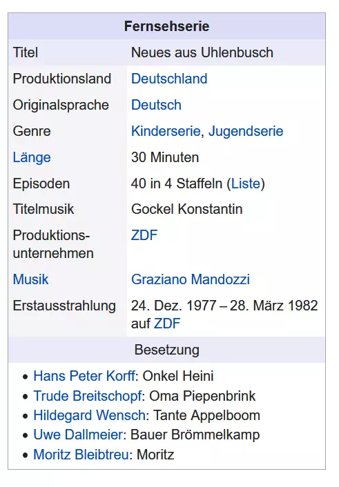Click ZDF link in Erstausstrahlung row
Viewport: 339px width, 487px height.
167,324
